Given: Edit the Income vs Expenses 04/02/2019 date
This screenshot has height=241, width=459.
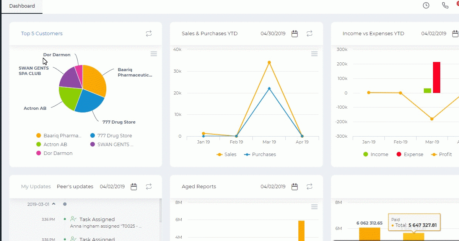Looking at the screenshot, I should (x=434, y=34).
